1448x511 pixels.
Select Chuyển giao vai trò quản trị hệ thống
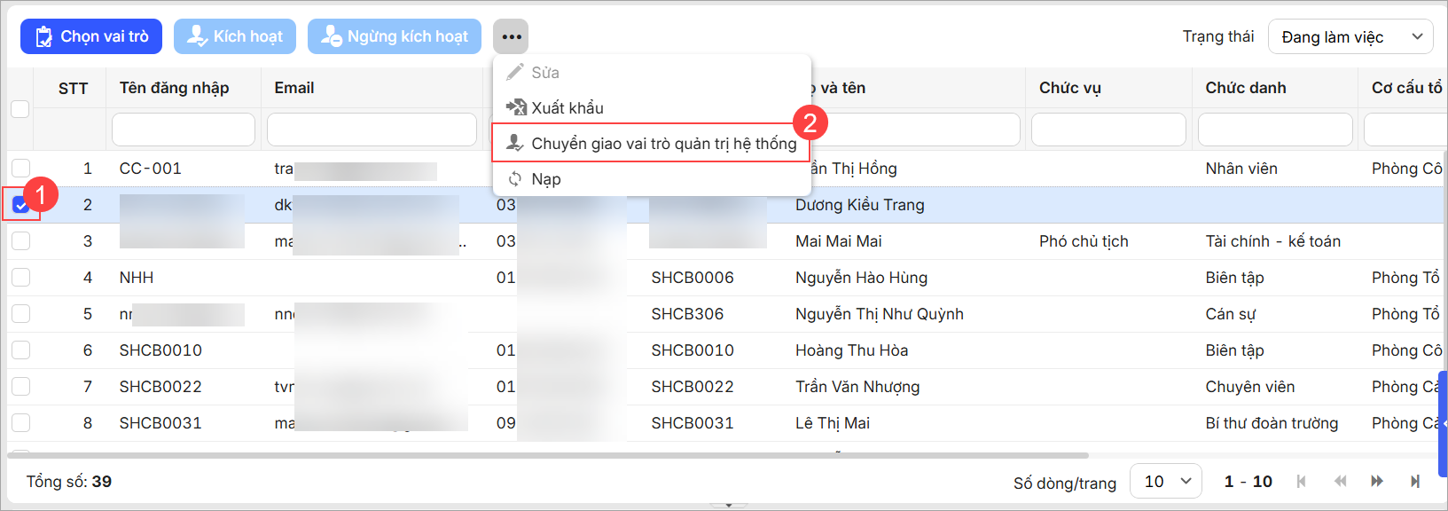663,144
